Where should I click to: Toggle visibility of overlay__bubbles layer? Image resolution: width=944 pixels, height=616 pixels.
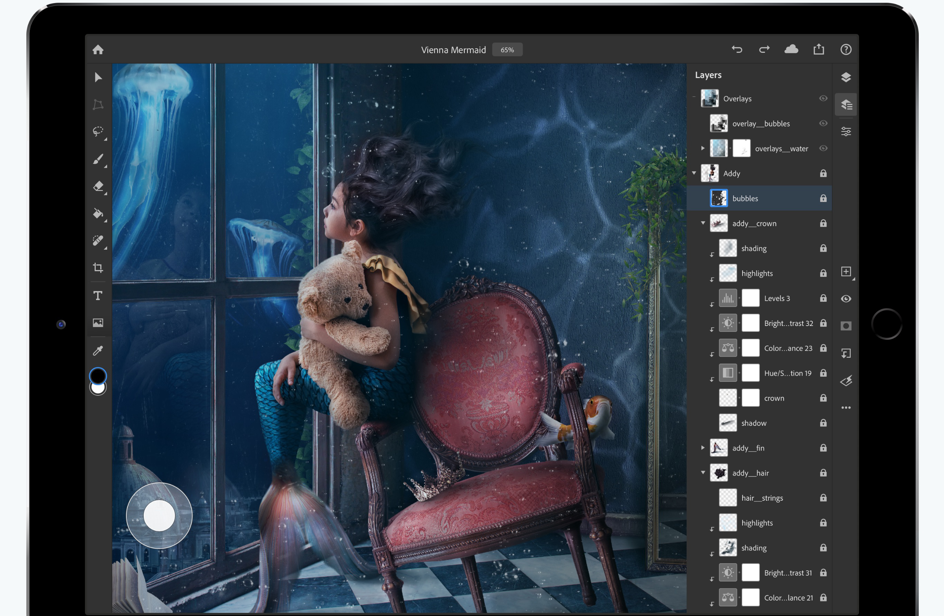coord(823,123)
